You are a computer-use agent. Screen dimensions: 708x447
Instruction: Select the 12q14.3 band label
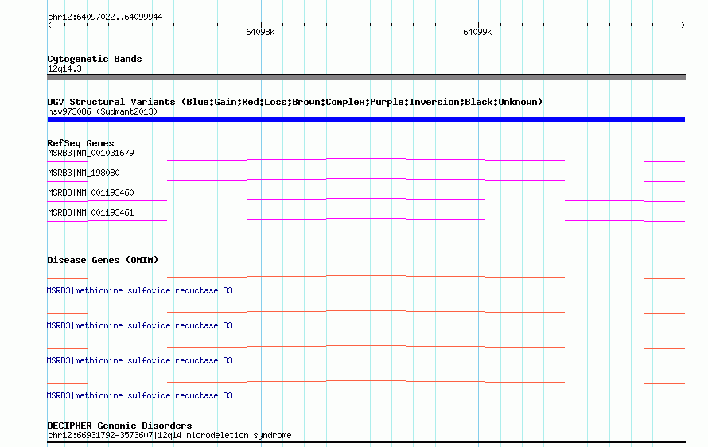64,68
